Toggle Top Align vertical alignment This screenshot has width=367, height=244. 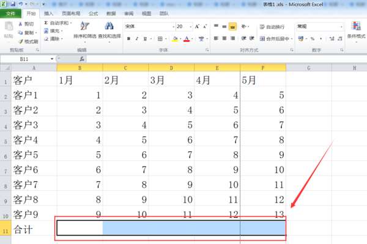216,26
